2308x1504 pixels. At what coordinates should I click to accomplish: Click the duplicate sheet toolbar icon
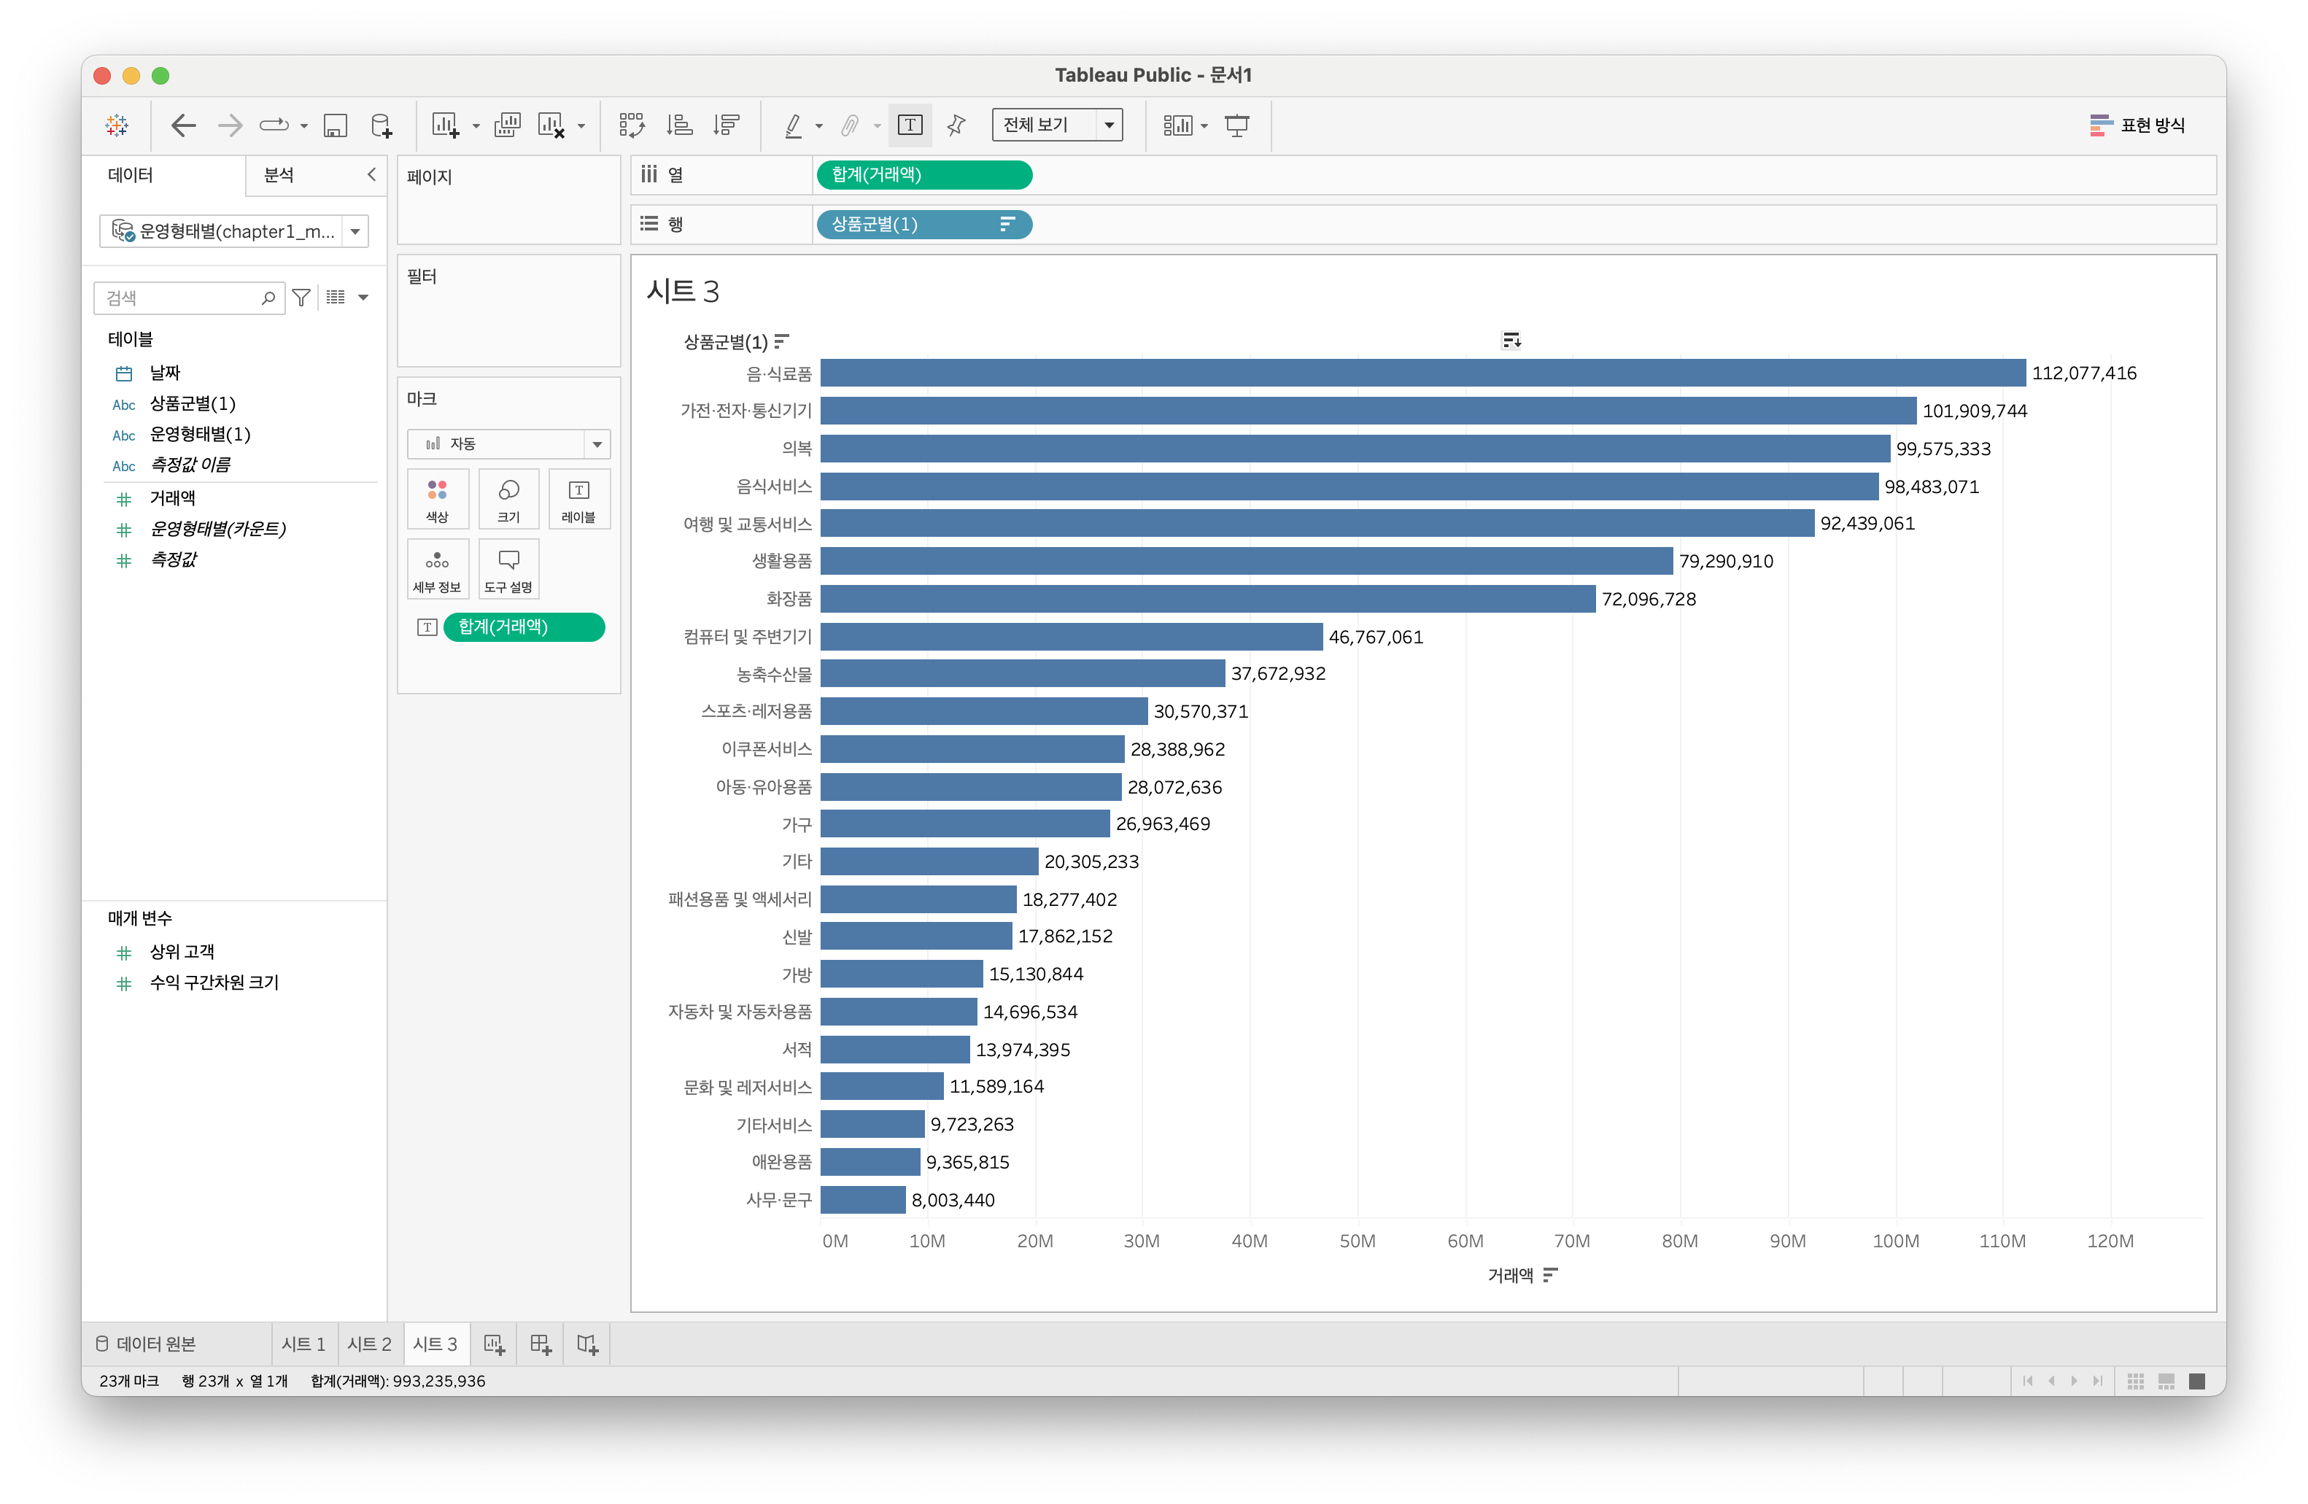tap(506, 125)
